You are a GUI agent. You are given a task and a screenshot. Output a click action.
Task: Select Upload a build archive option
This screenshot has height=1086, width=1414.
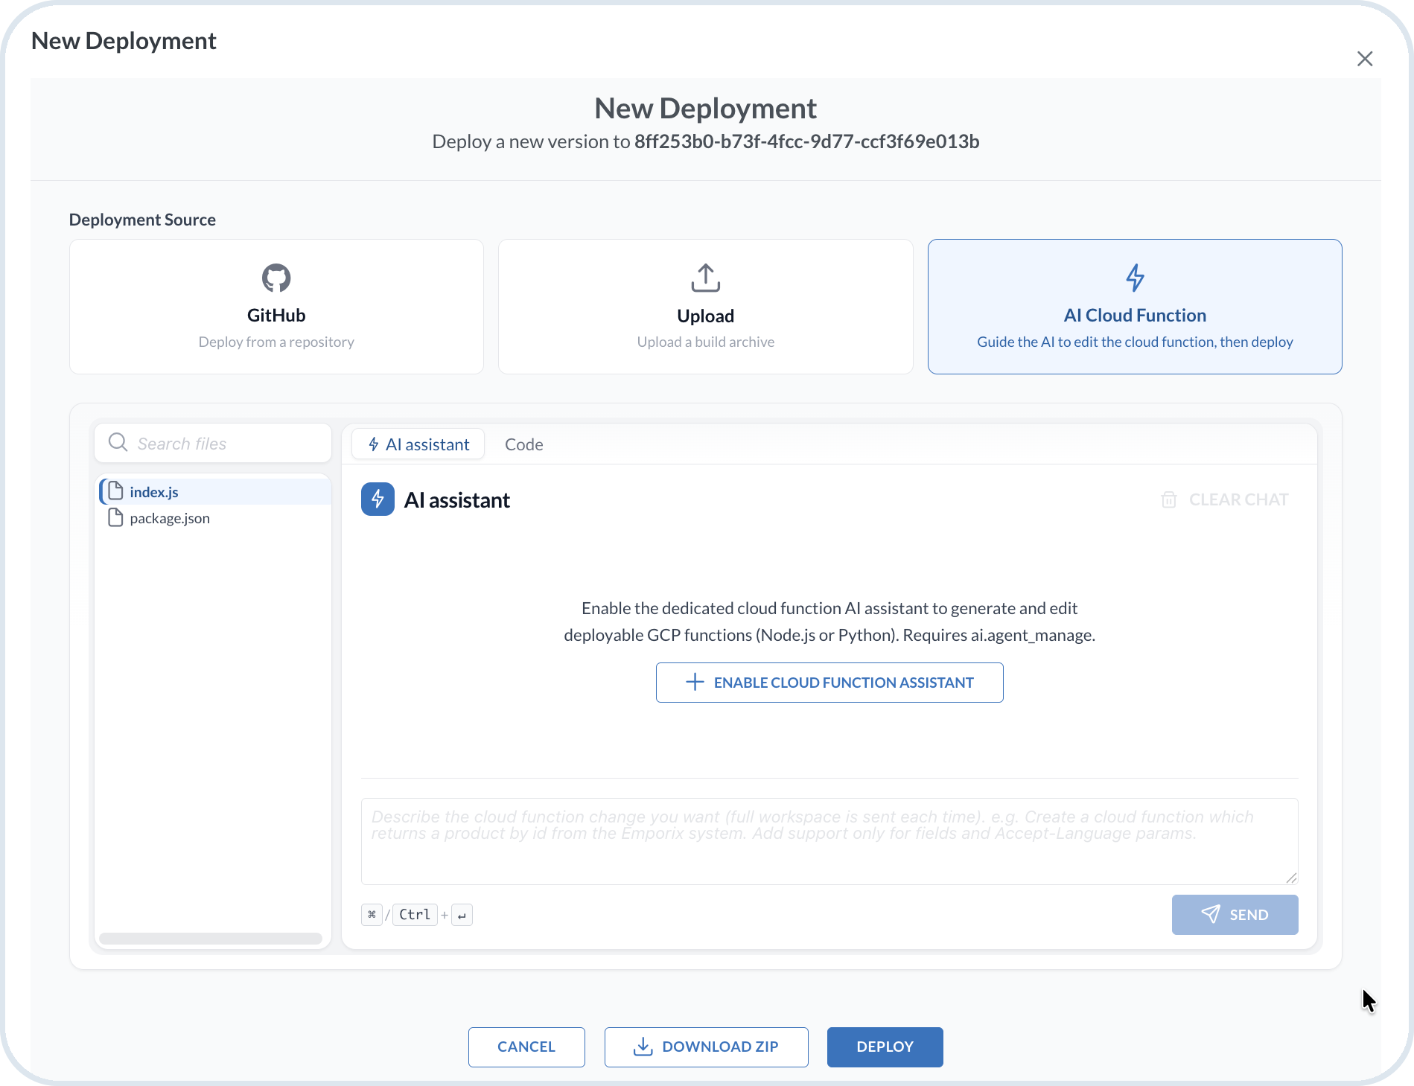click(705, 307)
